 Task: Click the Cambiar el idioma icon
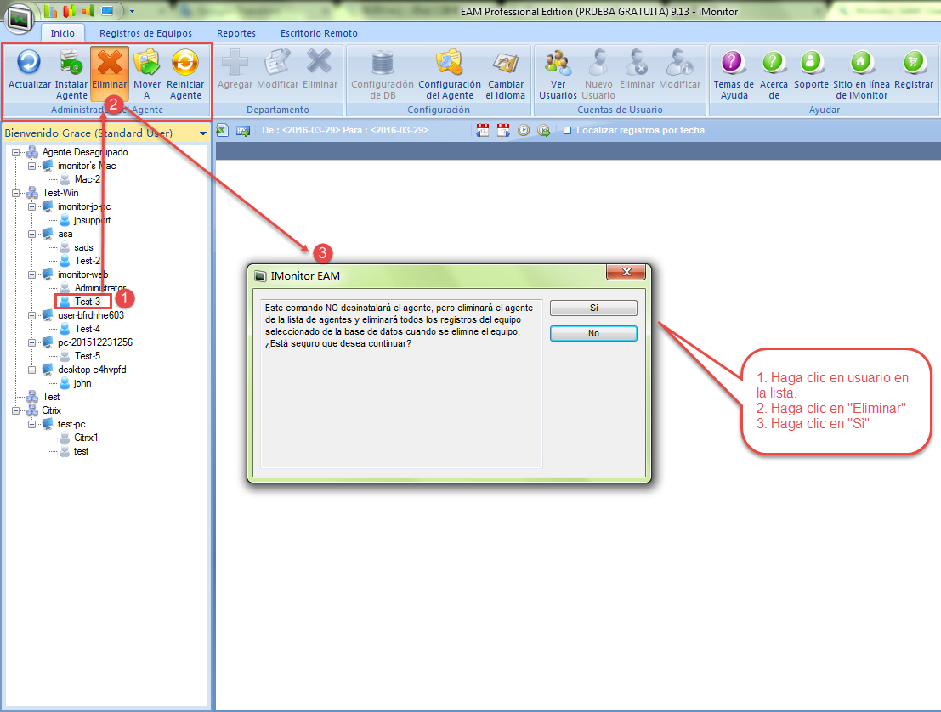(505, 62)
